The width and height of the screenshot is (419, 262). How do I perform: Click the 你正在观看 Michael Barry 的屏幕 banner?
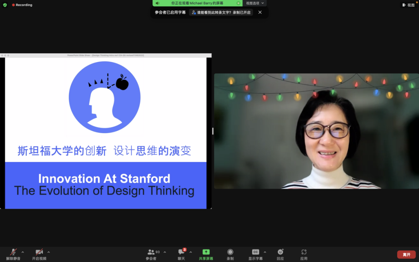[197, 3]
